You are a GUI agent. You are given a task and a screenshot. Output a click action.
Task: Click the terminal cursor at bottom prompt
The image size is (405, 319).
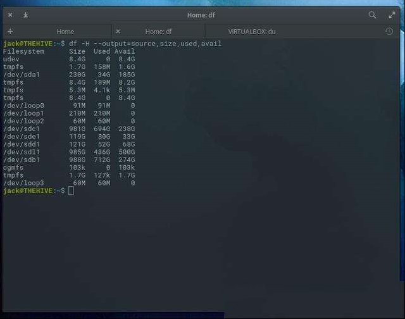point(71,191)
